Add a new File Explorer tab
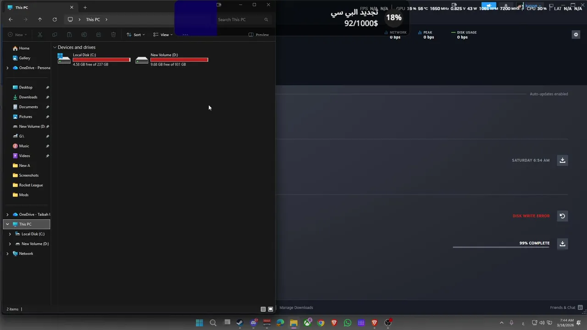This screenshot has width=587, height=330. click(x=85, y=7)
